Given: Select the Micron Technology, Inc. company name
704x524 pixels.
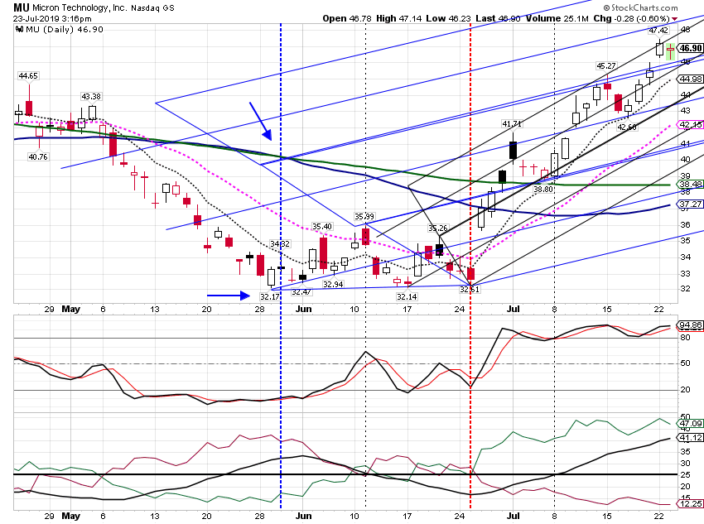Looking at the screenshot, I should coord(80,7).
